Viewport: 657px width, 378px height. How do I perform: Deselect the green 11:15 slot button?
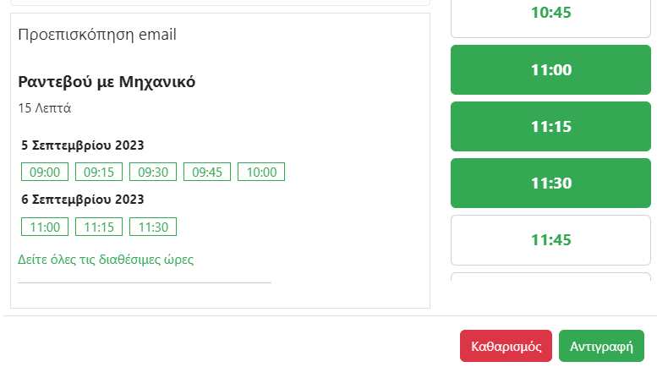551,127
